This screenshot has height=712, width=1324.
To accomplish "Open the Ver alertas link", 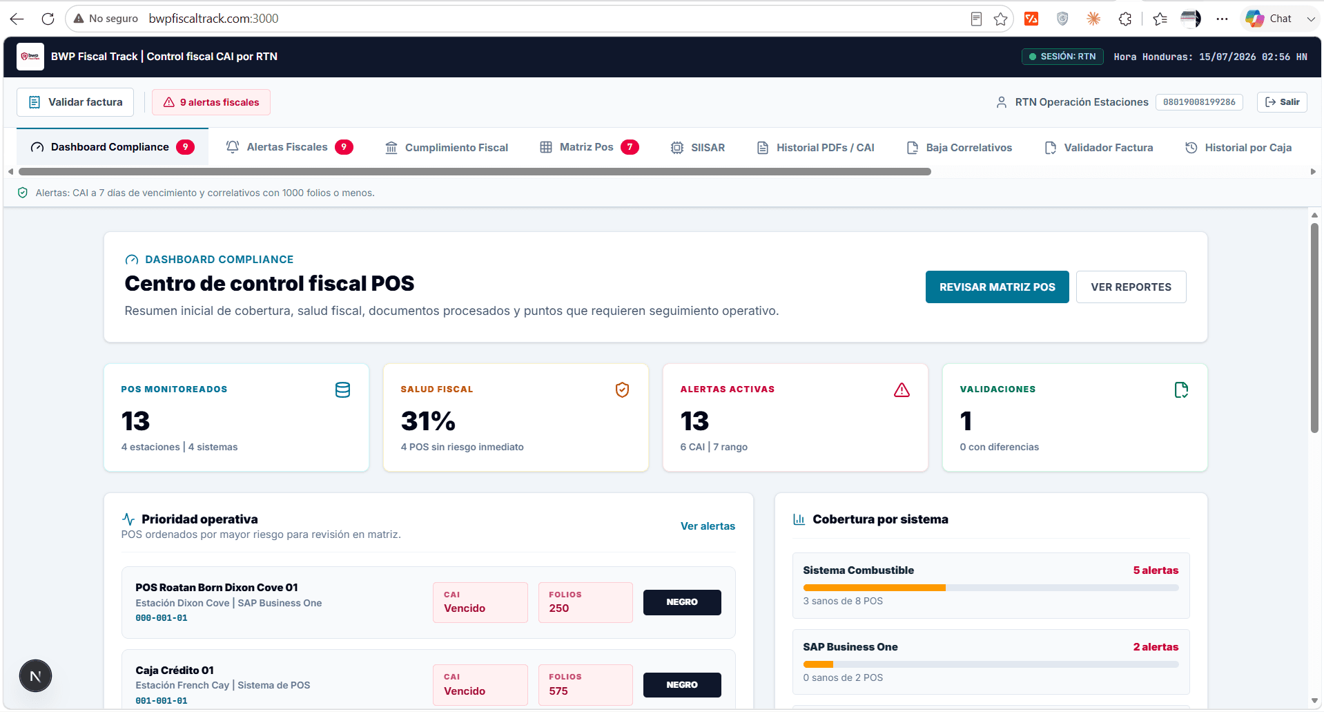I will click(708, 526).
